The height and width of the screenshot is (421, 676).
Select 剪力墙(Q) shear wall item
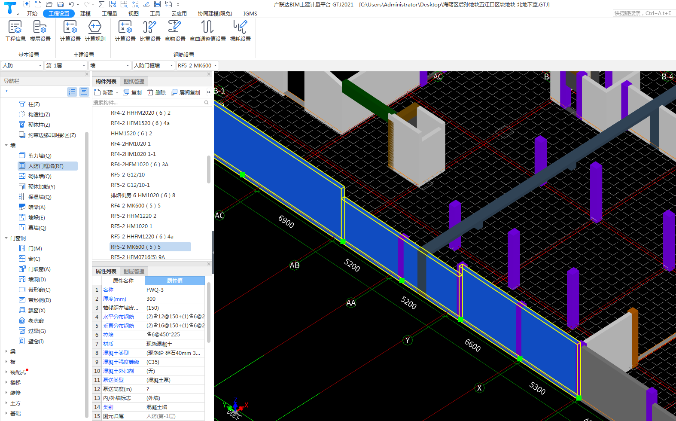click(x=40, y=156)
